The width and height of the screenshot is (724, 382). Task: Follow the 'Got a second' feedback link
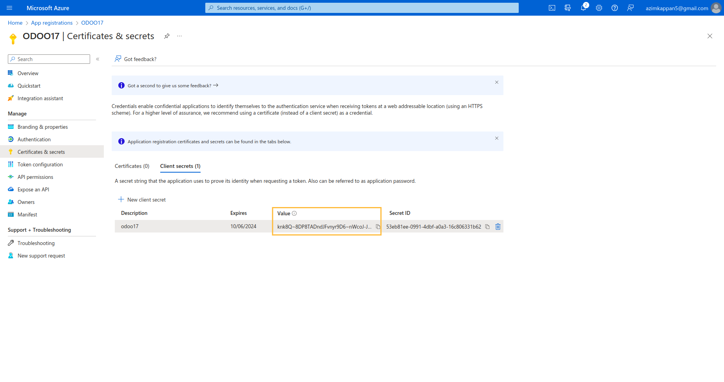pyautogui.click(x=173, y=86)
